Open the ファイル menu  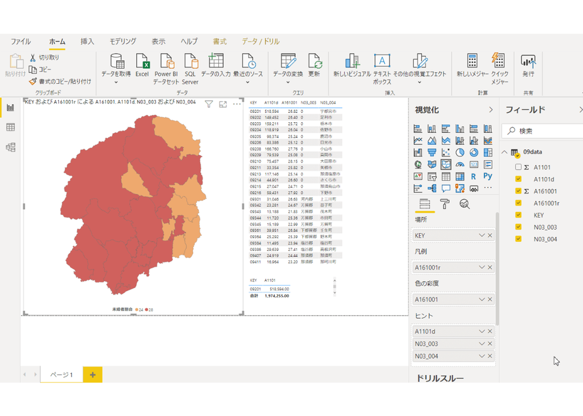(20, 41)
